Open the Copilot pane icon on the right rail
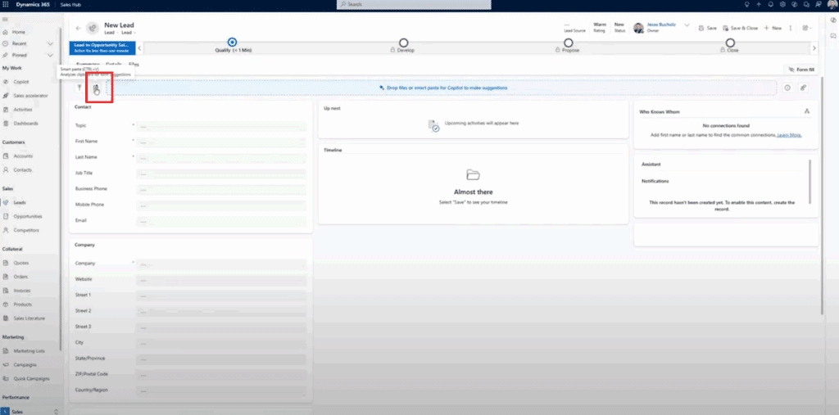Image resolution: width=839 pixels, height=415 pixels. [x=833, y=20]
